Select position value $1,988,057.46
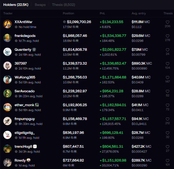 click(75, 36)
